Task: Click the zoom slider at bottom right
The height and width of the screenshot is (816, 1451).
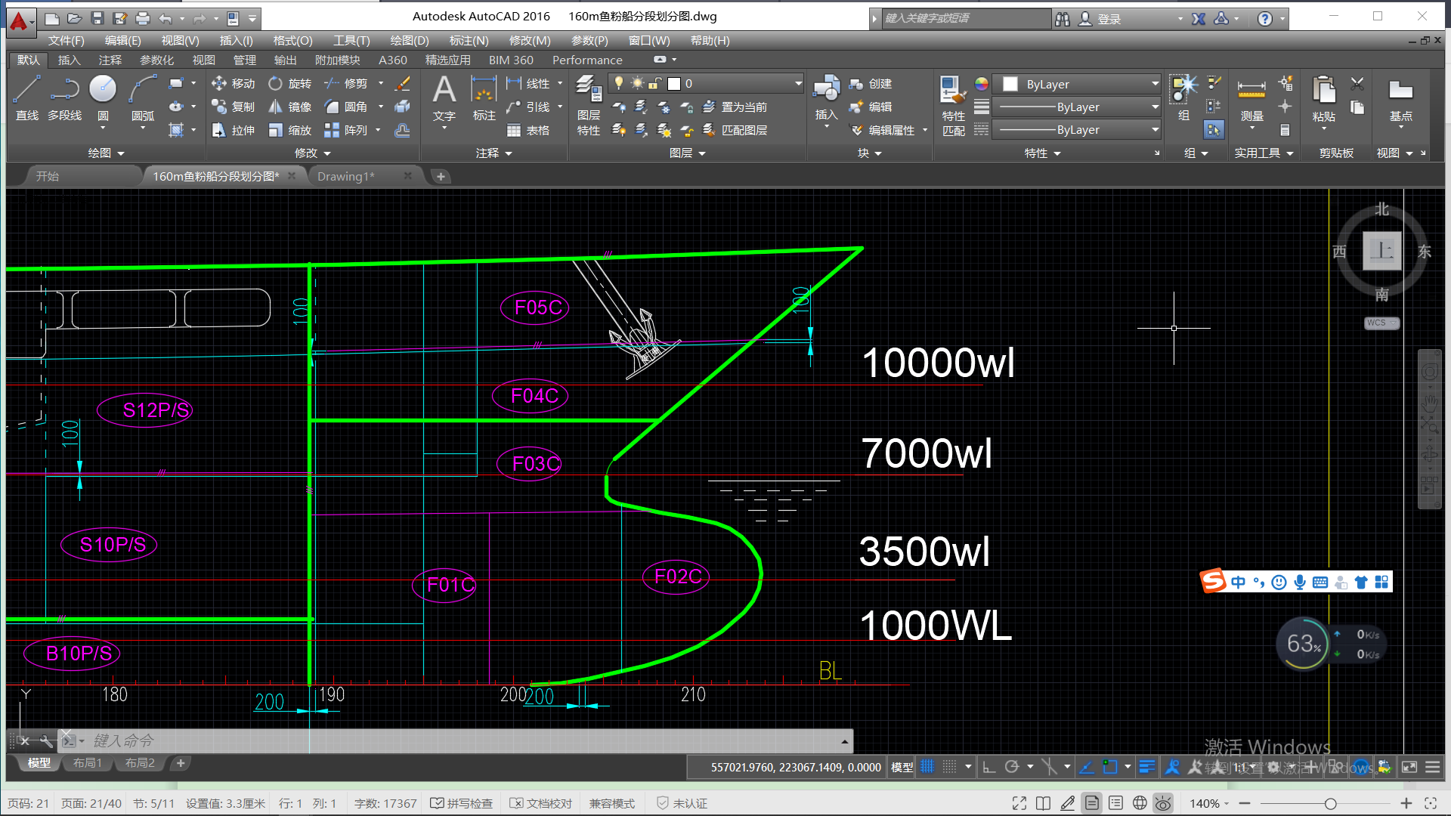Action: pyautogui.click(x=1330, y=803)
